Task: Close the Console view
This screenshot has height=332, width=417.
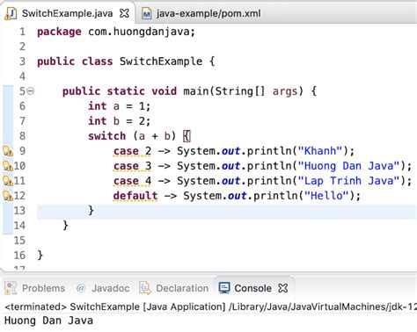Action: 283,288
